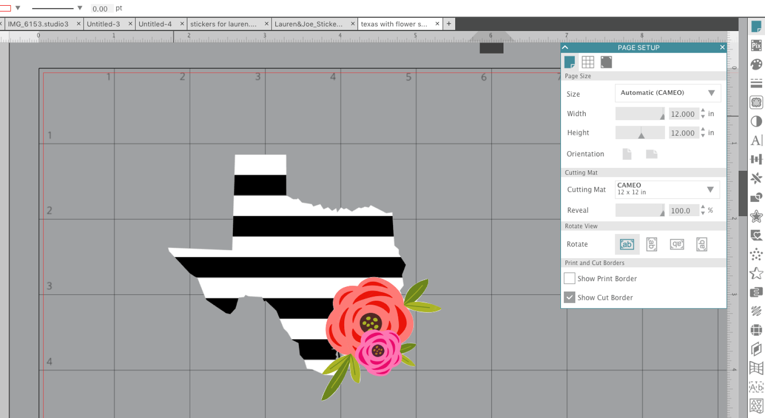
Task: Open the outlined star Sketch panel icon
Action: (x=756, y=273)
